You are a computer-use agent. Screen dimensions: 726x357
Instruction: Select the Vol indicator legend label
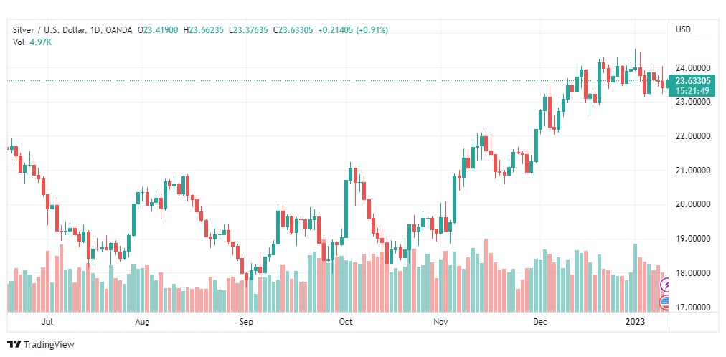coord(19,42)
